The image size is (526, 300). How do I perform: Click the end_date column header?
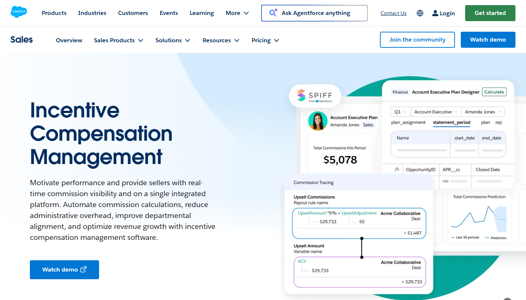click(491, 138)
